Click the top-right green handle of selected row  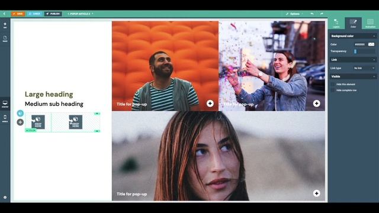click(97, 113)
